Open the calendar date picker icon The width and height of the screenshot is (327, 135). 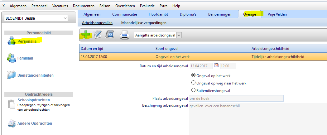point(216,65)
